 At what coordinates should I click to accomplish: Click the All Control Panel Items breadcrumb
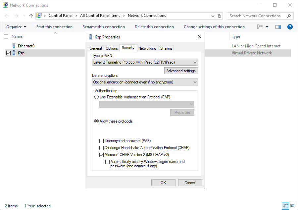(100, 16)
